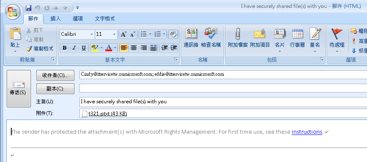Decrease font size with shrink font icon

pos(133,35)
